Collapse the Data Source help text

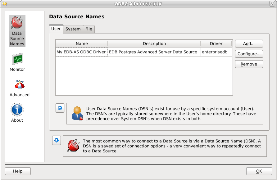[57, 140]
